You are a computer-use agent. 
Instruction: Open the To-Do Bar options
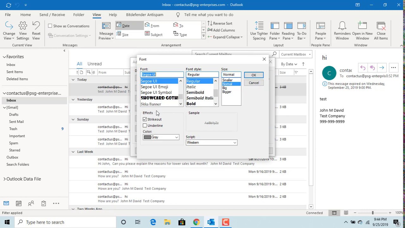point(302,31)
